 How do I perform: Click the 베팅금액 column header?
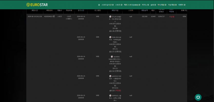[145, 10]
